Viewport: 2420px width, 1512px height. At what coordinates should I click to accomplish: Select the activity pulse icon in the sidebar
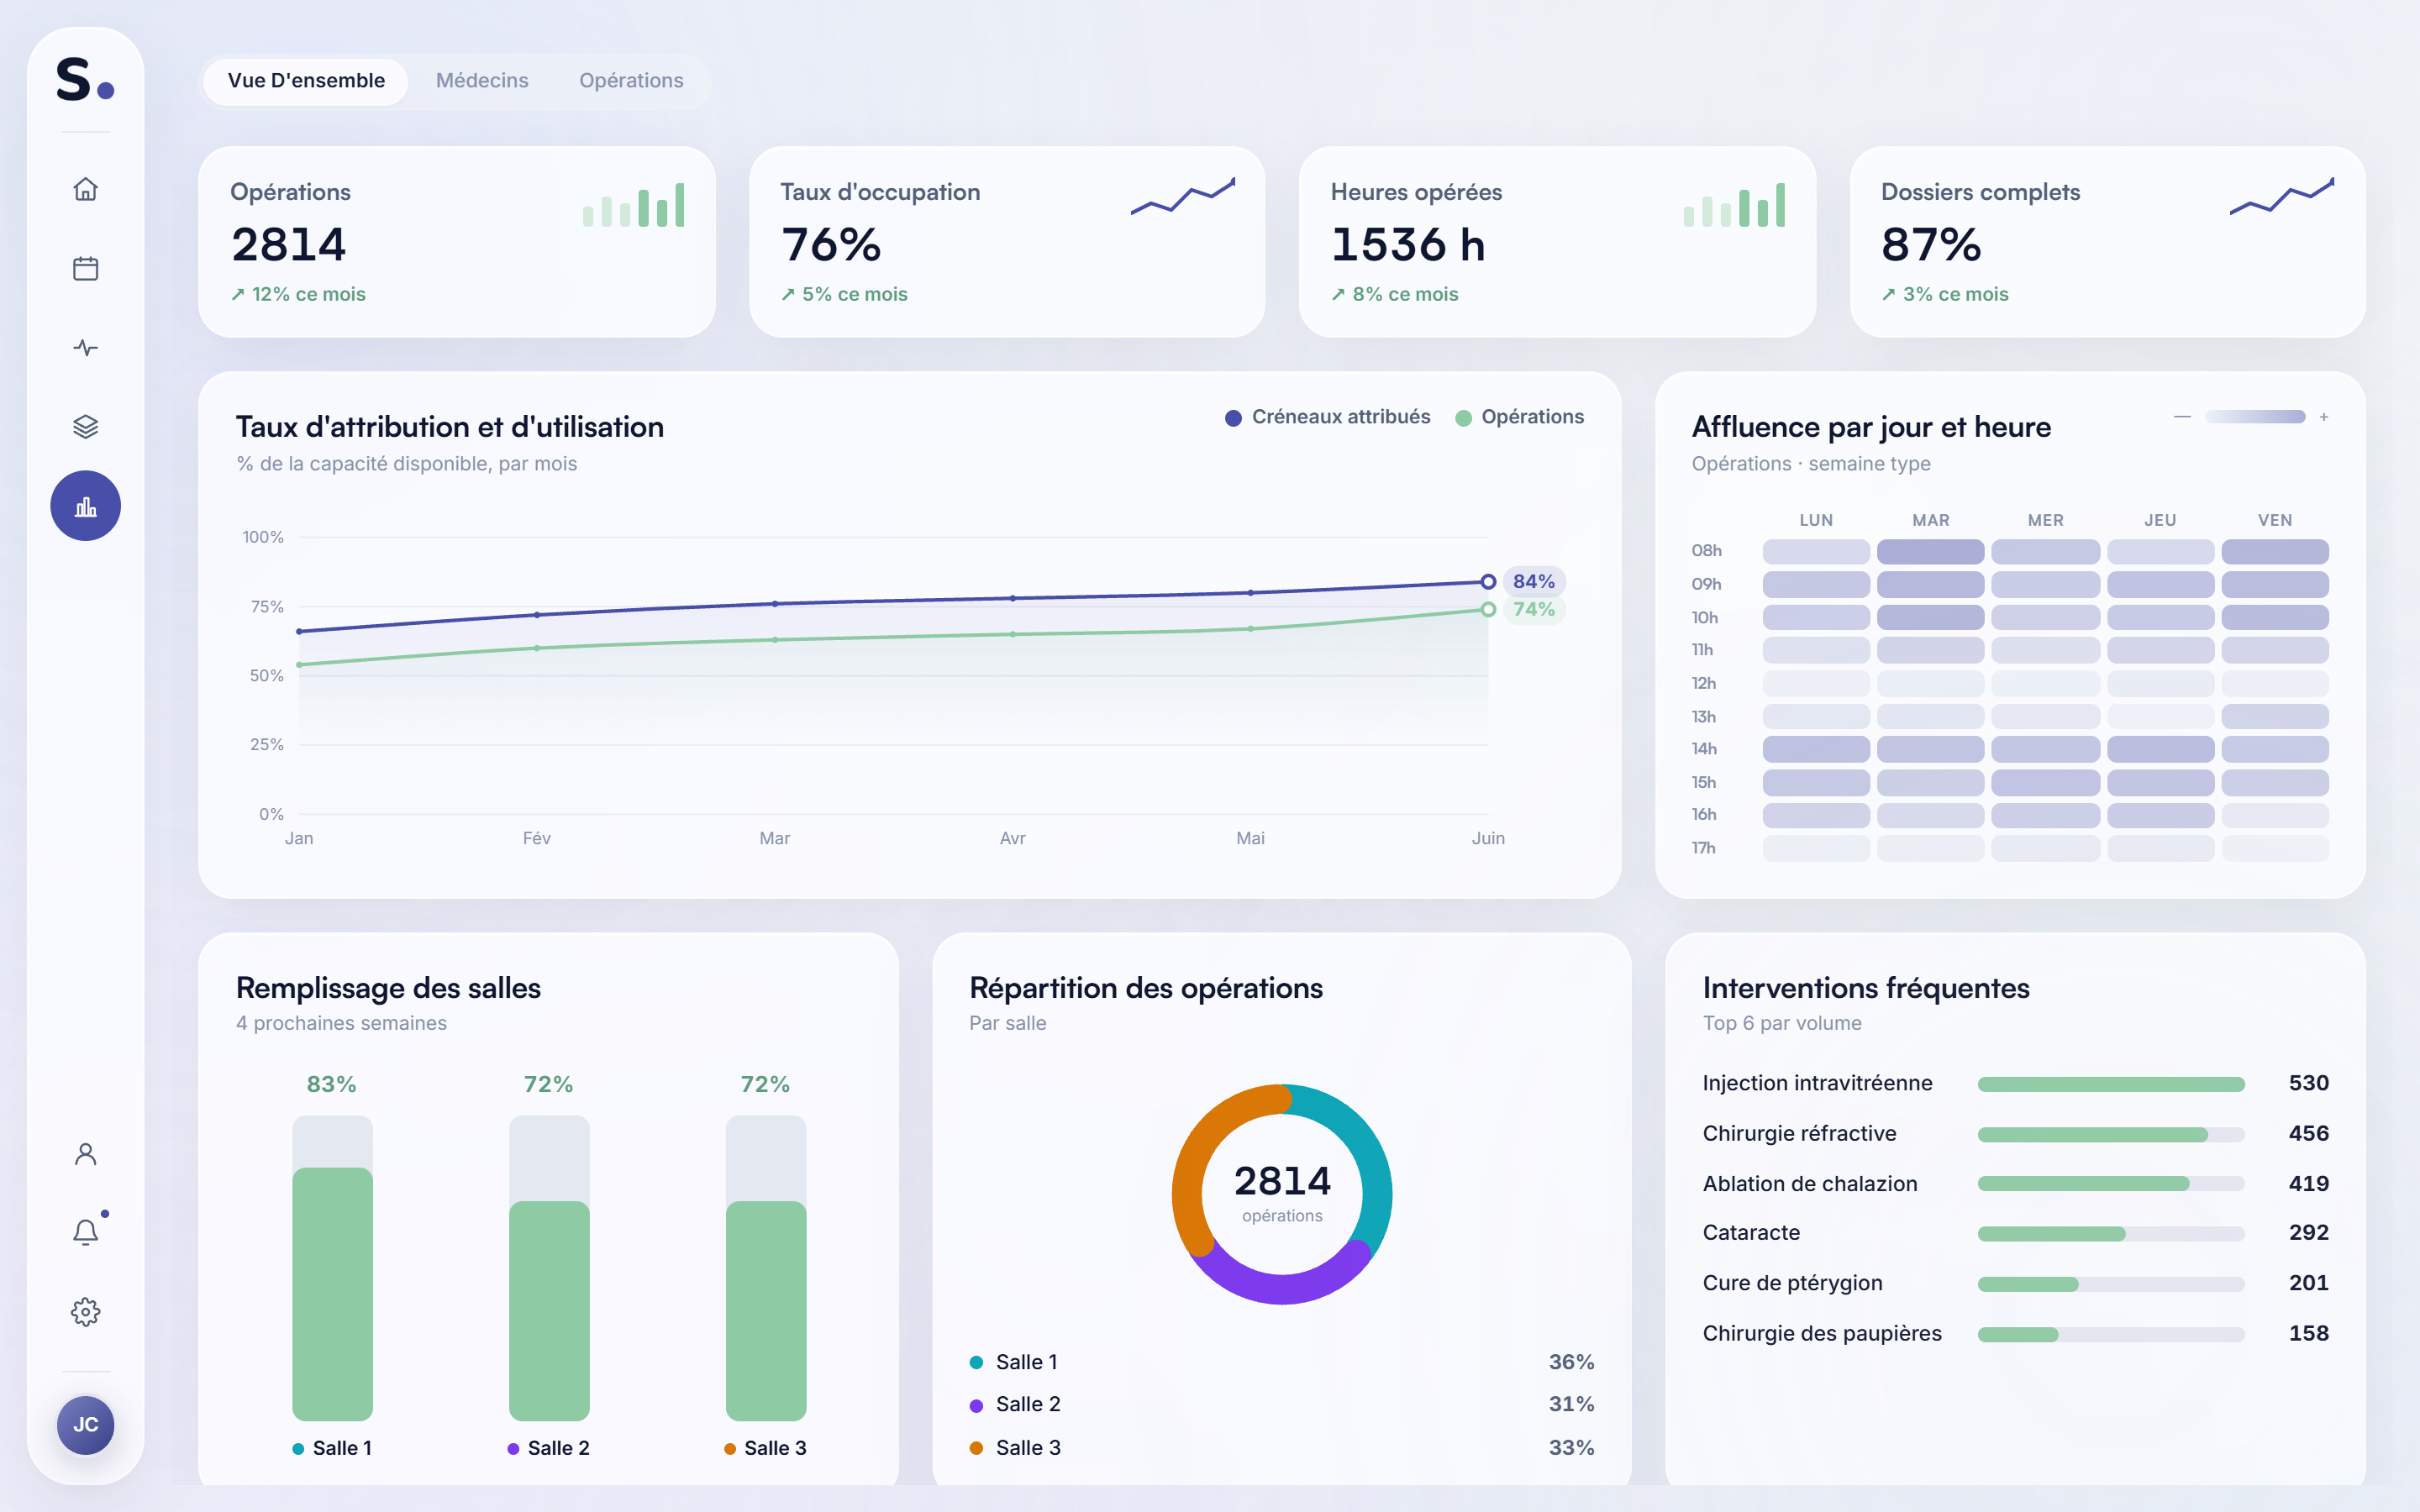pos(86,347)
